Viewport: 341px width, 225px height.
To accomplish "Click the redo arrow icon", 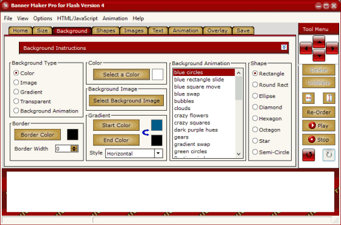I will [x=329, y=155].
